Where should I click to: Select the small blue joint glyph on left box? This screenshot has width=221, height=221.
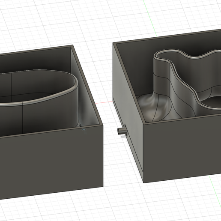[84, 130]
